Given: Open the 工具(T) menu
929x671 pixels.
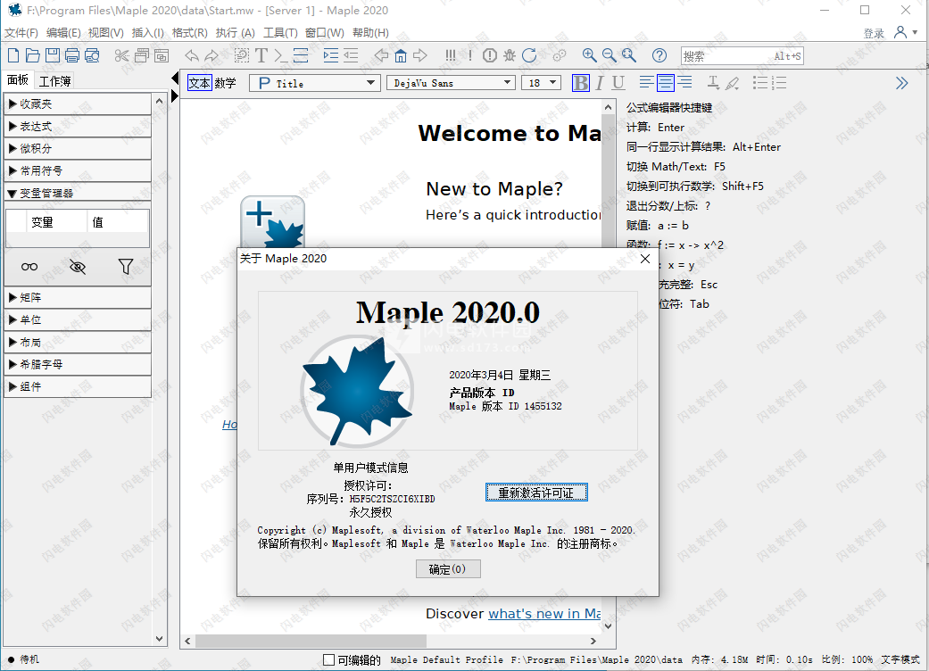Looking at the screenshot, I should [x=280, y=33].
